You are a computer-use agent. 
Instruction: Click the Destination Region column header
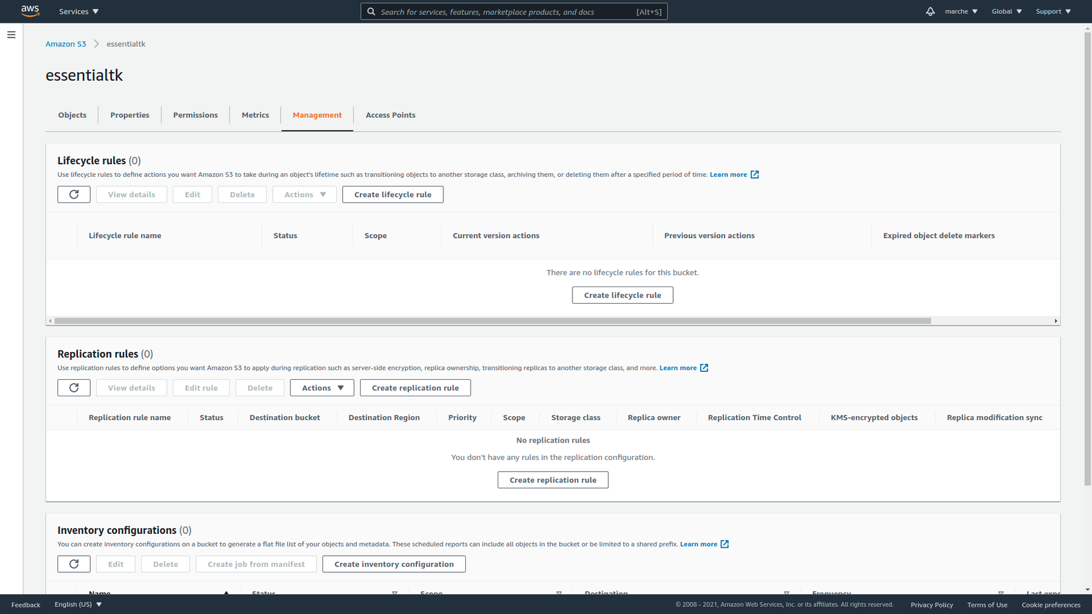[x=384, y=417]
